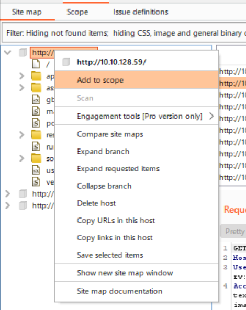Click the greyed-out "Scan" menu entry
This screenshot has width=246, height=310.
(x=137, y=98)
